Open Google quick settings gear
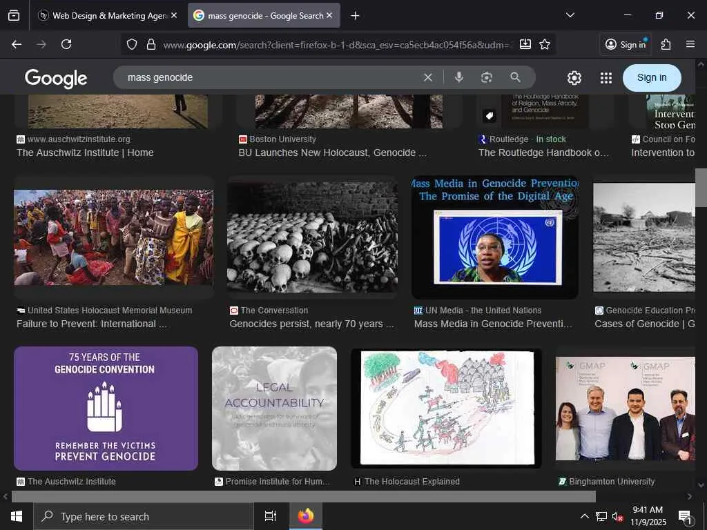Image resolution: width=707 pixels, height=530 pixels. coord(574,78)
